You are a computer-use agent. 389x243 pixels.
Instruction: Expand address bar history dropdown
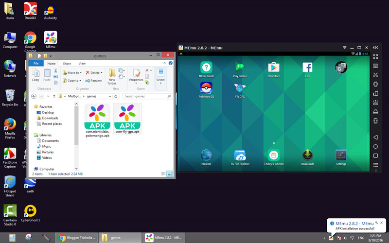click(x=110, y=96)
